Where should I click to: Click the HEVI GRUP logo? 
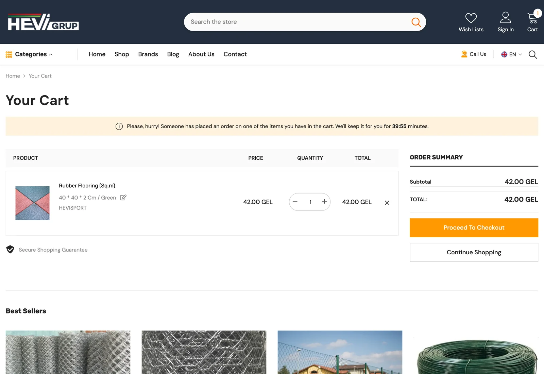(x=43, y=22)
